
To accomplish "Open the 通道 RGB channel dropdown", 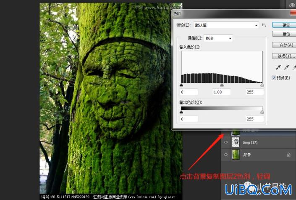I will click(218, 38).
